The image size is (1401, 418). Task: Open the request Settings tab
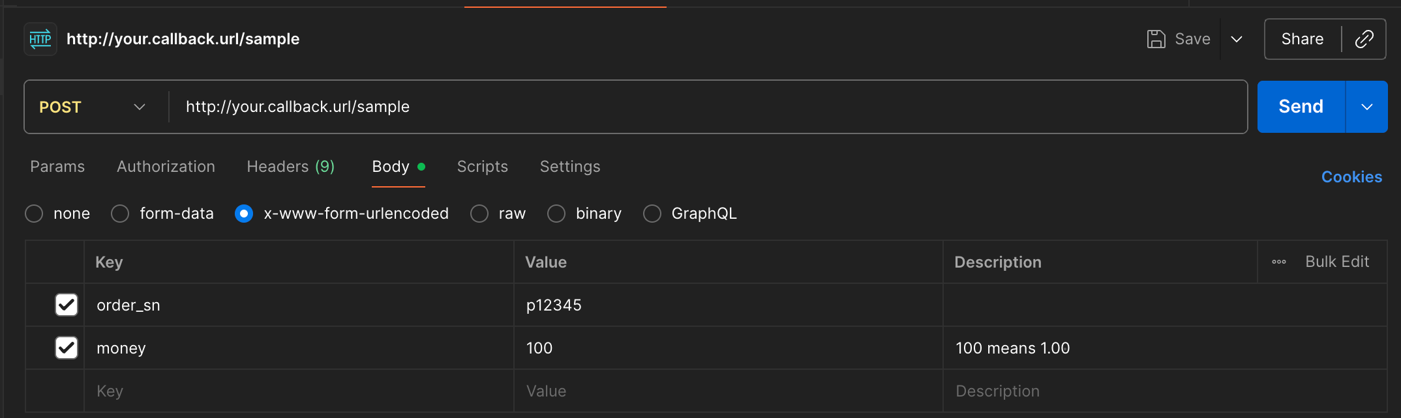pos(570,167)
